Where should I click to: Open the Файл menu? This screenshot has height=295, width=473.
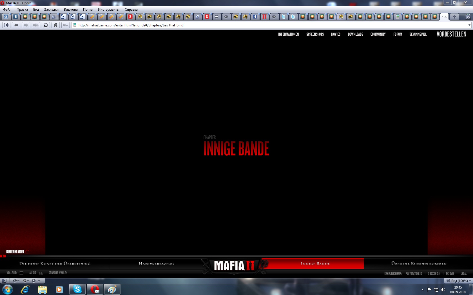coord(7,10)
